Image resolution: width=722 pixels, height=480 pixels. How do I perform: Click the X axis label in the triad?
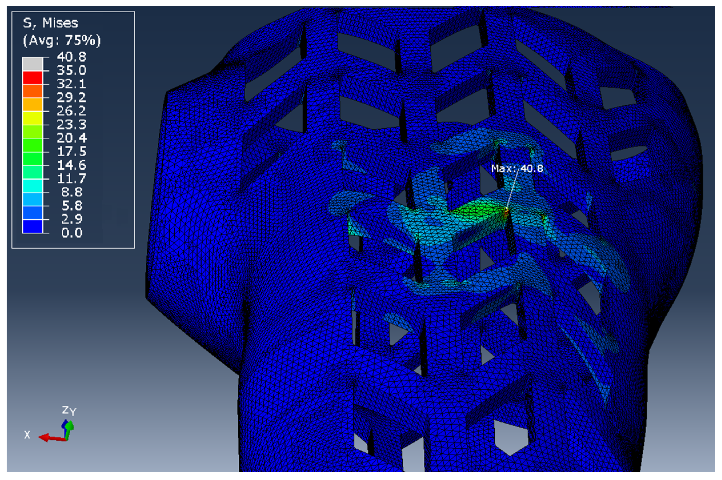click(27, 435)
